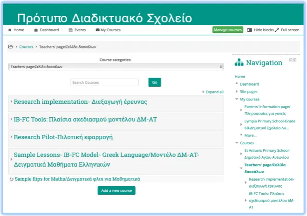307x216 pixels.
Task: Click the Navigation block sitemap icon
Action: 239,62
